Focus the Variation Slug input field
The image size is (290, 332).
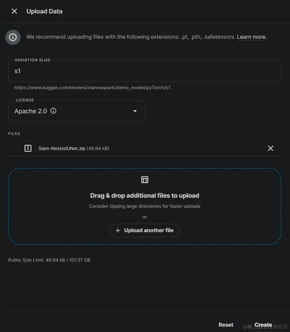[x=145, y=71]
